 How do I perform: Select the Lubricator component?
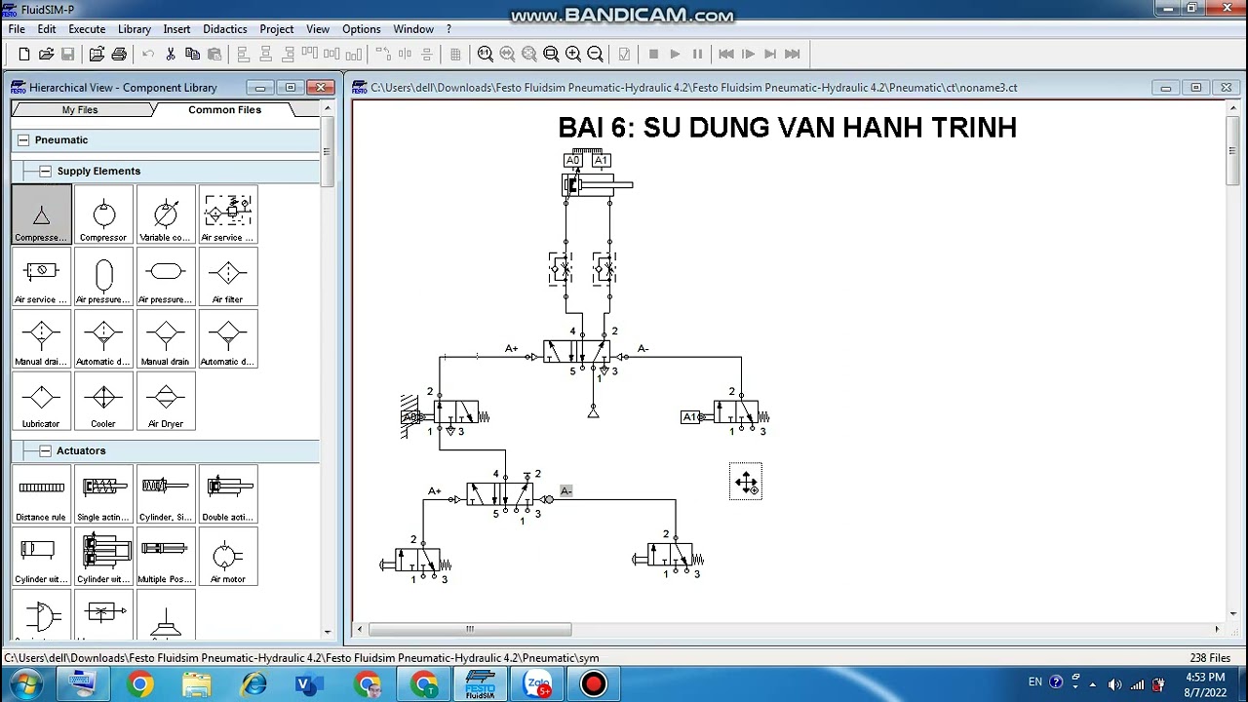point(41,402)
